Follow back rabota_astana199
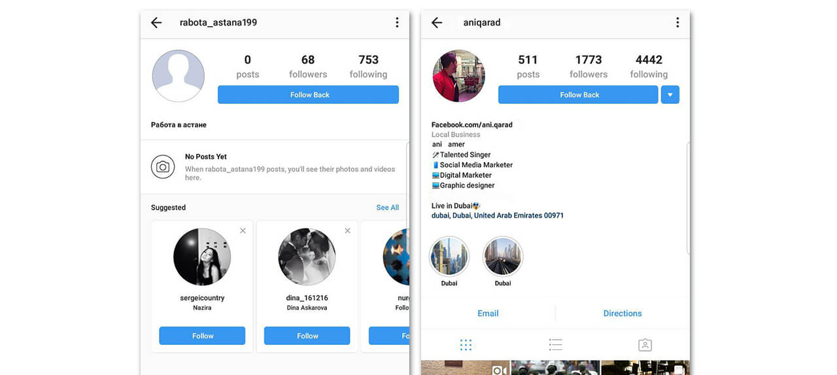This screenshot has width=837, height=375. 308,95
